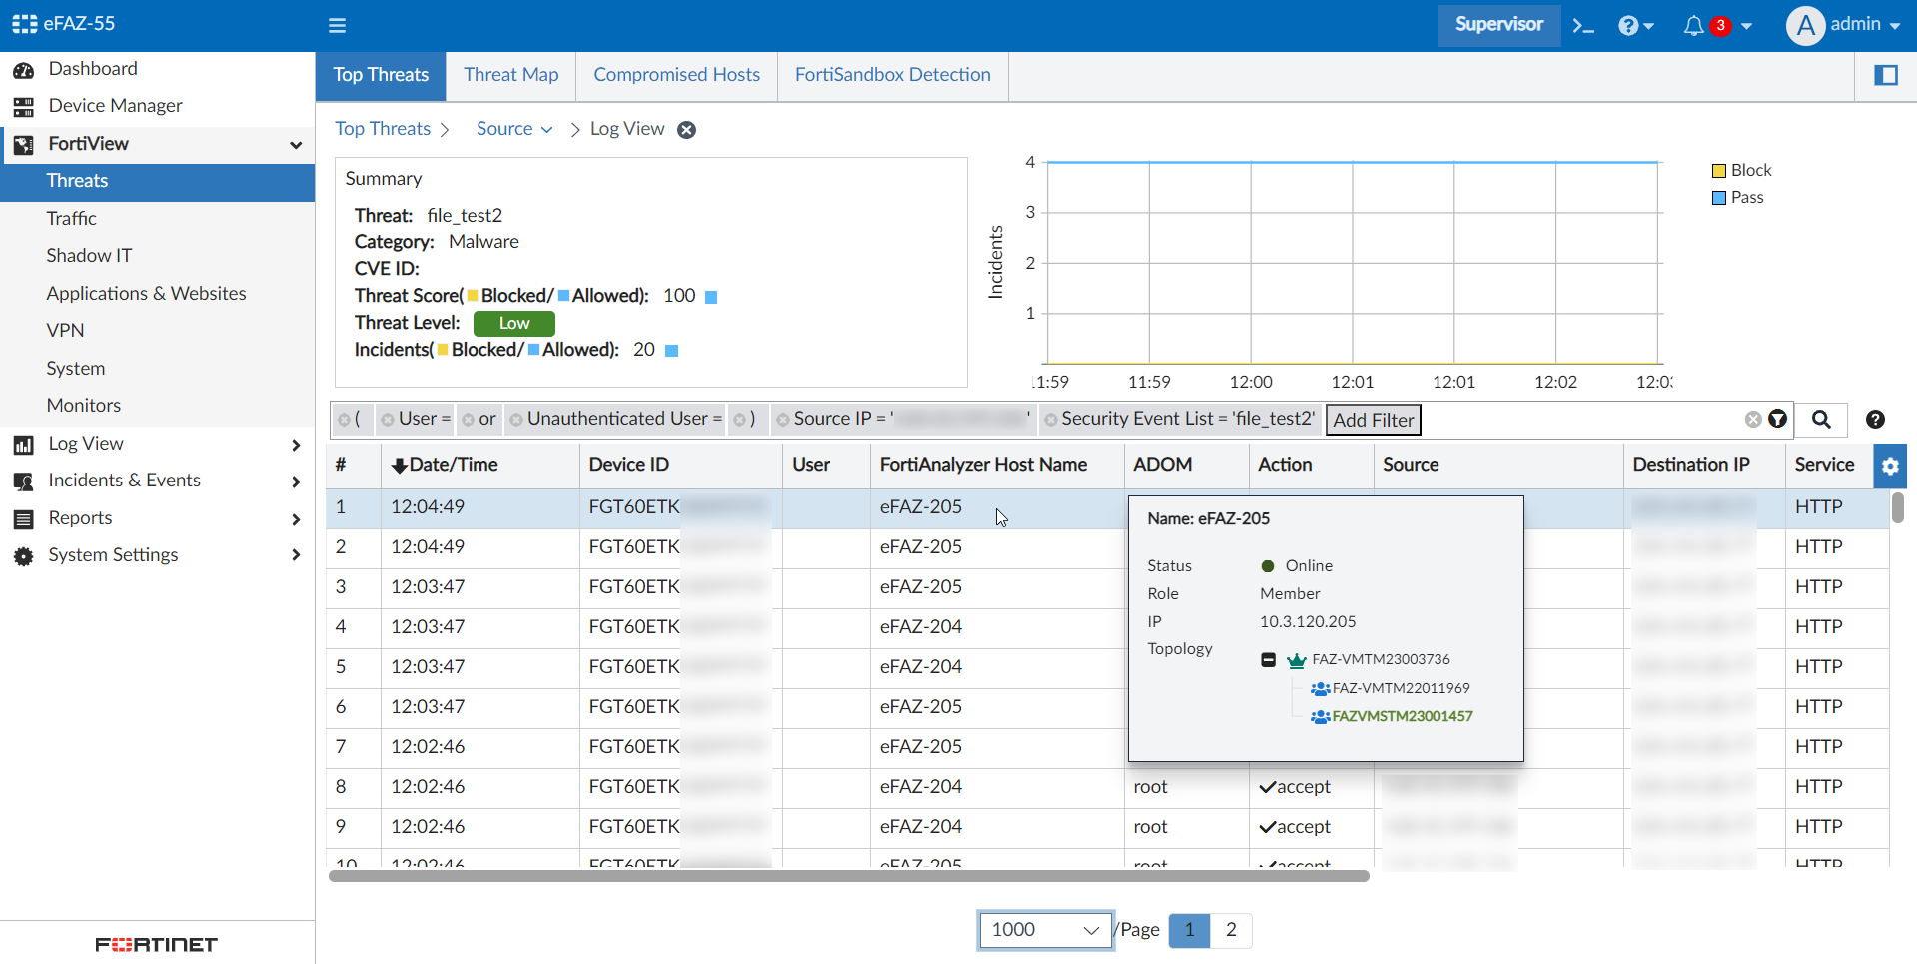Screen dimensions: 1917x964
Task: Open Incidents & Events in the sidebar
Action: pos(123,481)
